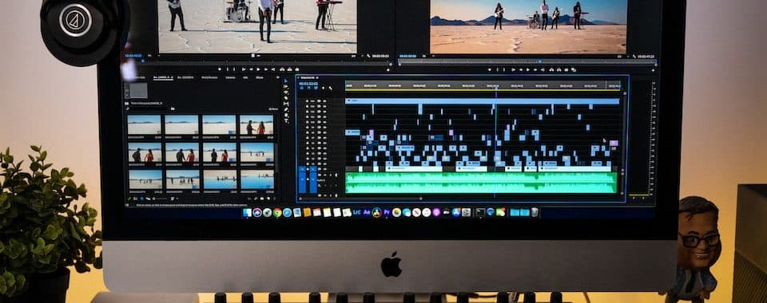Select the Track Select Forward tool
This screenshot has height=303, width=767.
(x=286, y=87)
